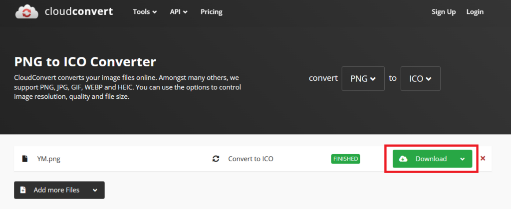This screenshot has width=511, height=209.
Task: Open the PNG source format dropdown
Action: (363, 79)
